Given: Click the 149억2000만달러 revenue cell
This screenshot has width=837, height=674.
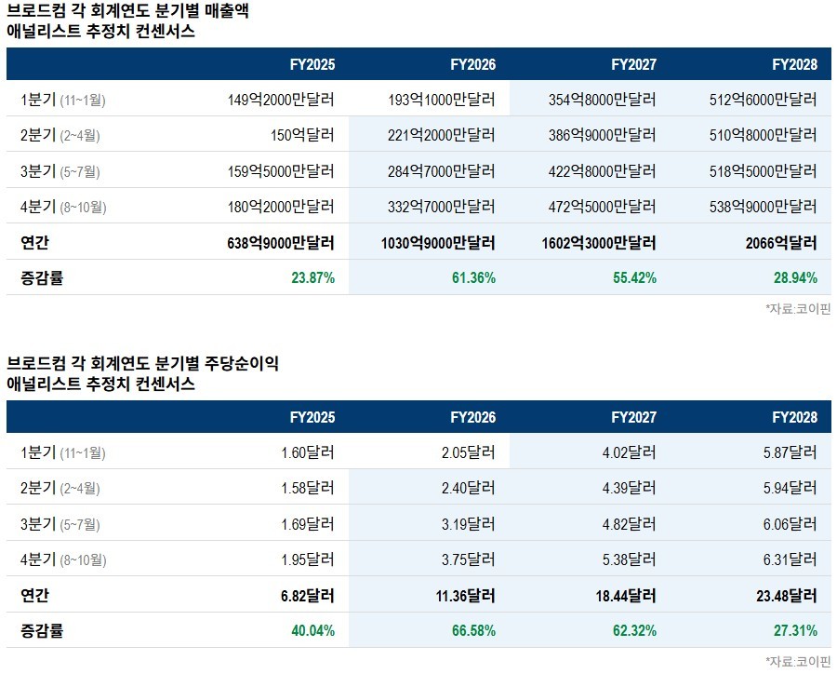Looking at the screenshot, I should (281, 100).
